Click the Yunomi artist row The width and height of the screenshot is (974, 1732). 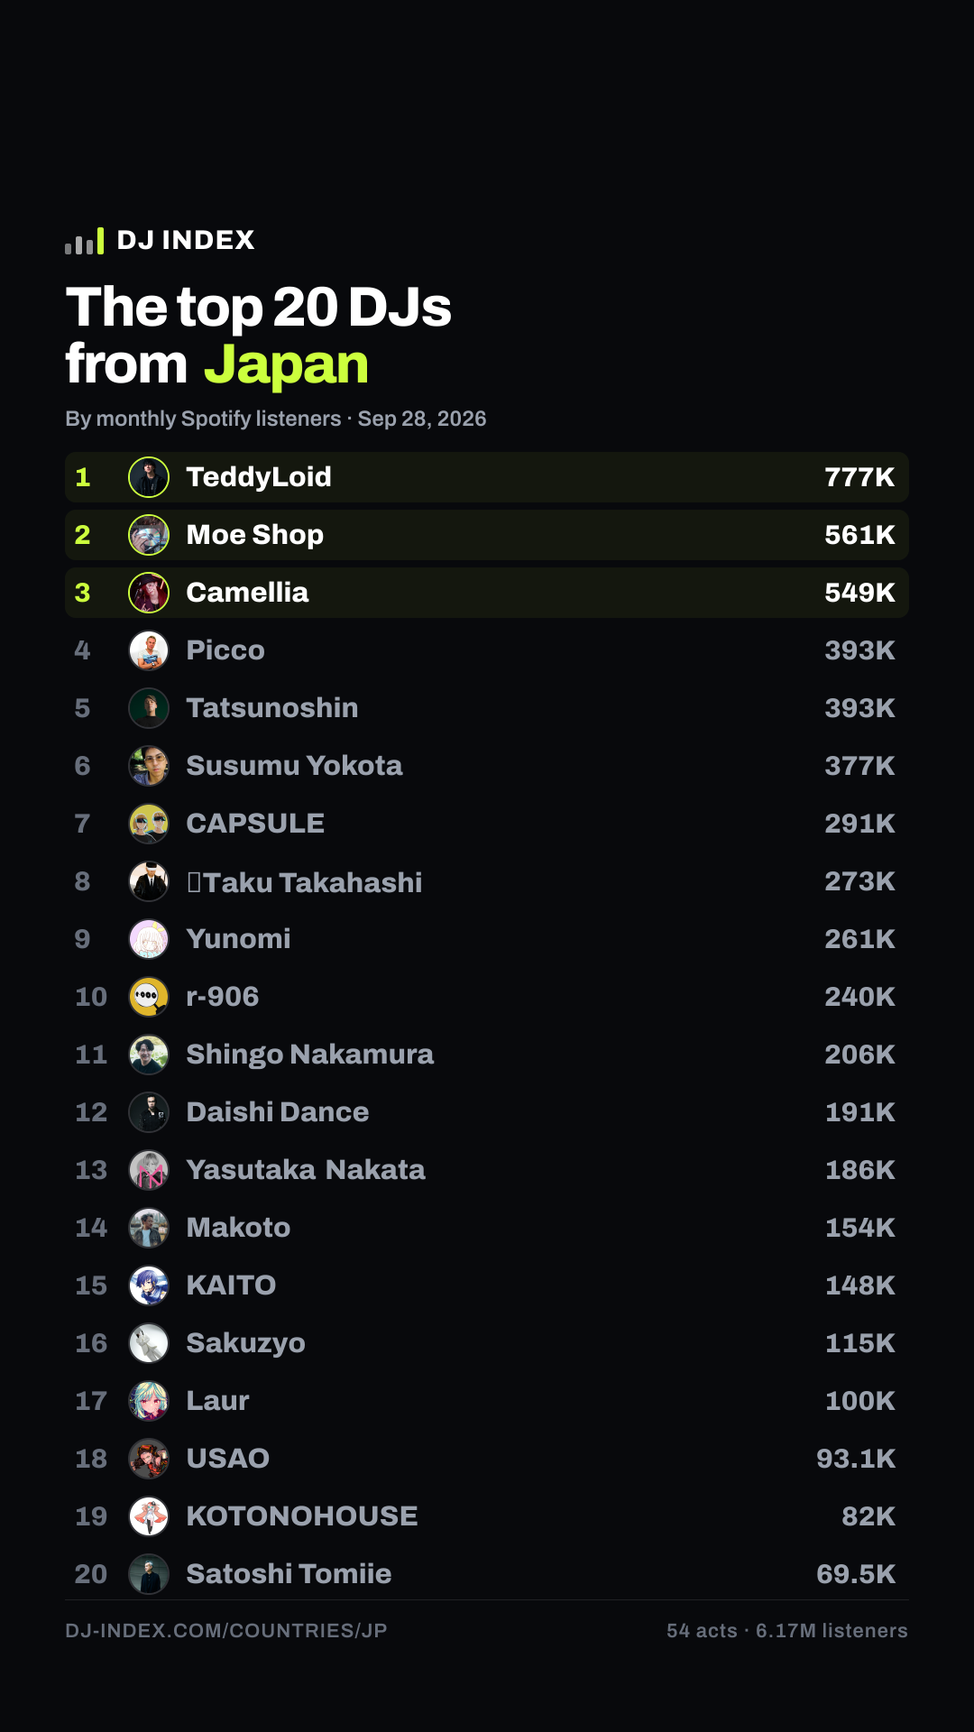[x=487, y=939]
